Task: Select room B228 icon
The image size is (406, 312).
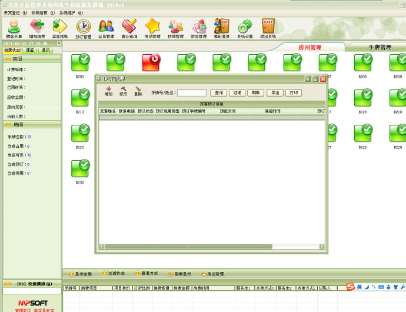Action: tap(363, 133)
